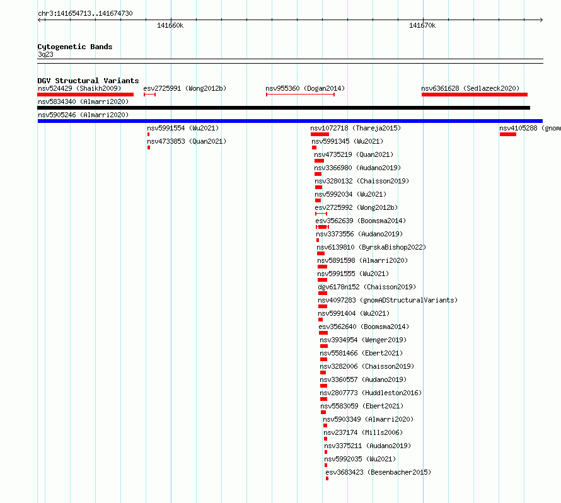Viewport: 561px width, 503px height.
Task: Click the chr3:141654713..141674730 coordinates label
Action: pos(85,13)
